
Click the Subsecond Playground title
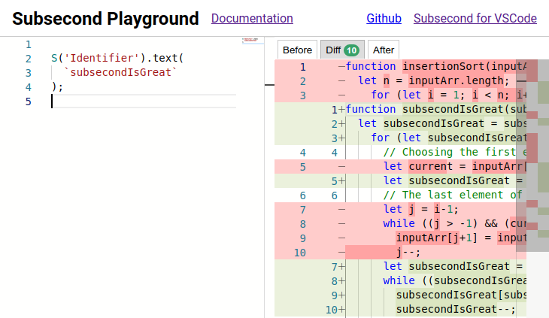click(105, 19)
